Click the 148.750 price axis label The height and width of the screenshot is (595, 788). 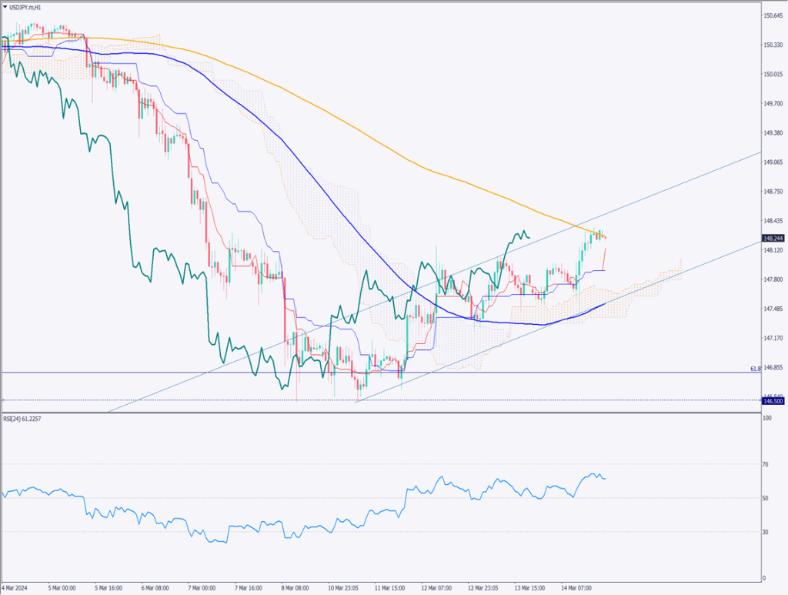coord(772,192)
